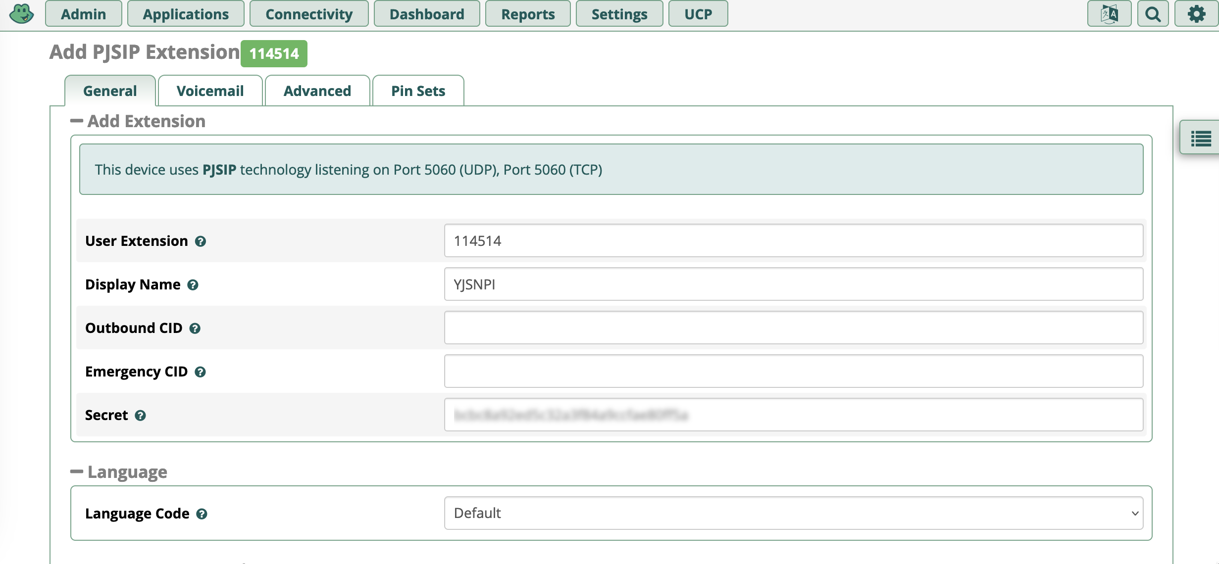
Task: Click the guided mode list icon on right edge
Action: pyautogui.click(x=1202, y=139)
